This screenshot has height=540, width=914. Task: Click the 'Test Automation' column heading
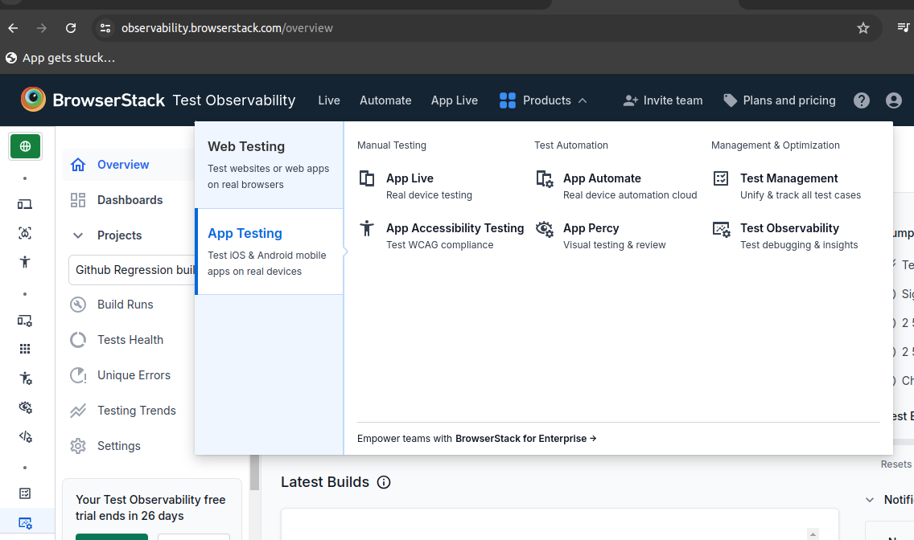point(571,145)
